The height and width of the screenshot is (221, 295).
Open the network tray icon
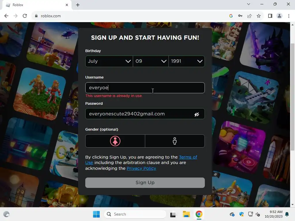coord(250,214)
